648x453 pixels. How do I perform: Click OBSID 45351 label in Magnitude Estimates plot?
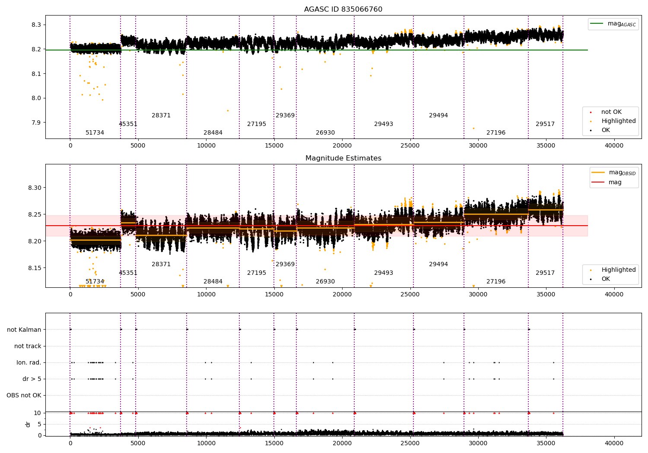(128, 273)
